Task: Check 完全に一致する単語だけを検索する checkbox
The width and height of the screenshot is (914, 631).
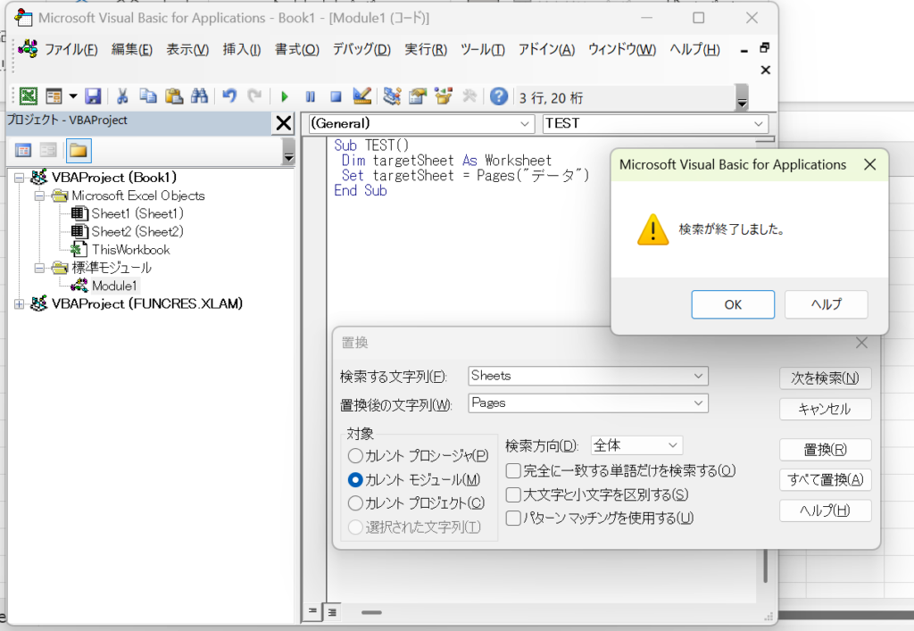Action: pyautogui.click(x=513, y=470)
